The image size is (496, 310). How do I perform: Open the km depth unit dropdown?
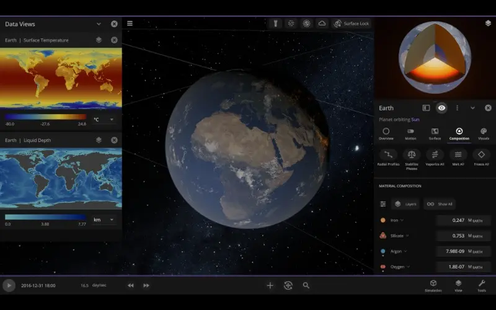coord(104,219)
